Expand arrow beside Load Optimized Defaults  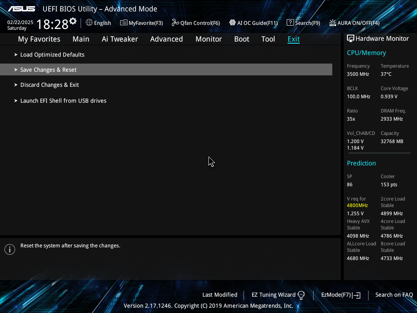(16, 55)
